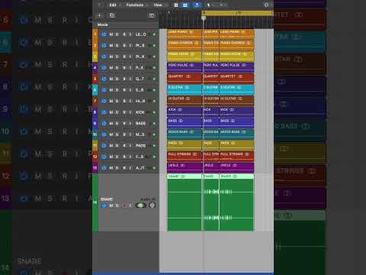Select the first SNARE audio region
This screenshot has height=275, width=366.
coord(185,202)
